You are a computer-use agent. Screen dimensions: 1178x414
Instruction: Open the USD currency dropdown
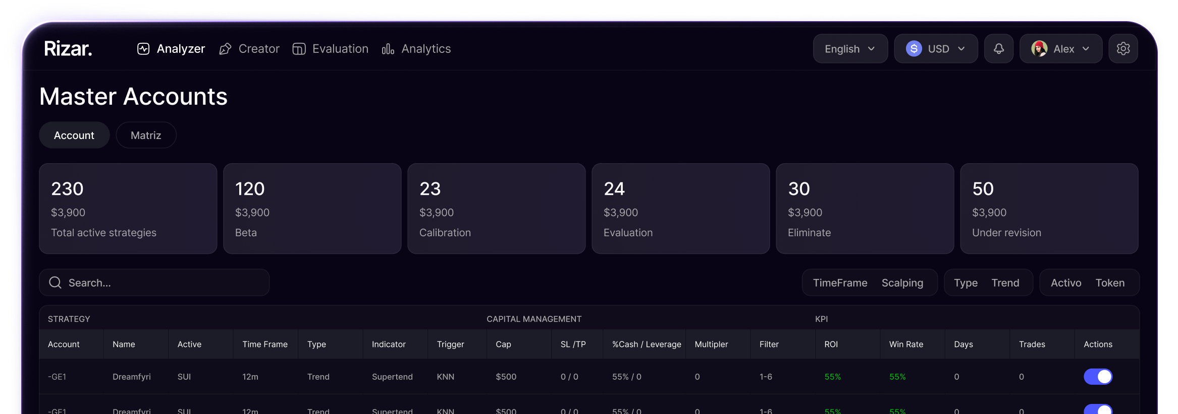click(936, 49)
